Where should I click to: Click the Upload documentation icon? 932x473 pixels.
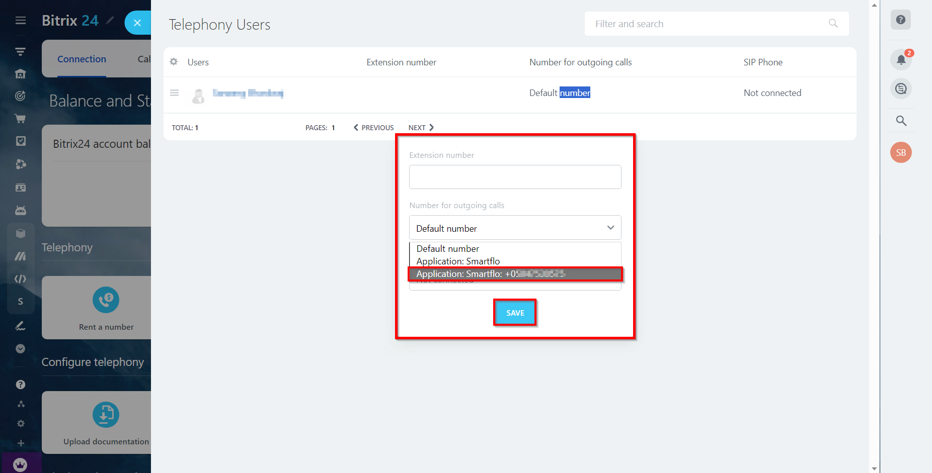tap(106, 415)
